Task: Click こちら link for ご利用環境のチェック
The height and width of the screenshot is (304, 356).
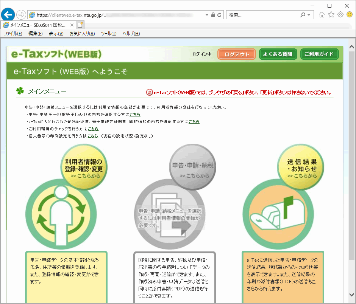Action: click(93, 129)
